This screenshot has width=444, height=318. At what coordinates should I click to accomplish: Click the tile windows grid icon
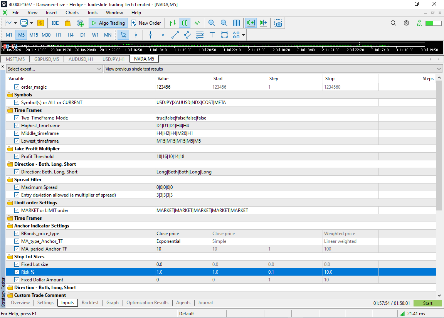click(x=236, y=23)
